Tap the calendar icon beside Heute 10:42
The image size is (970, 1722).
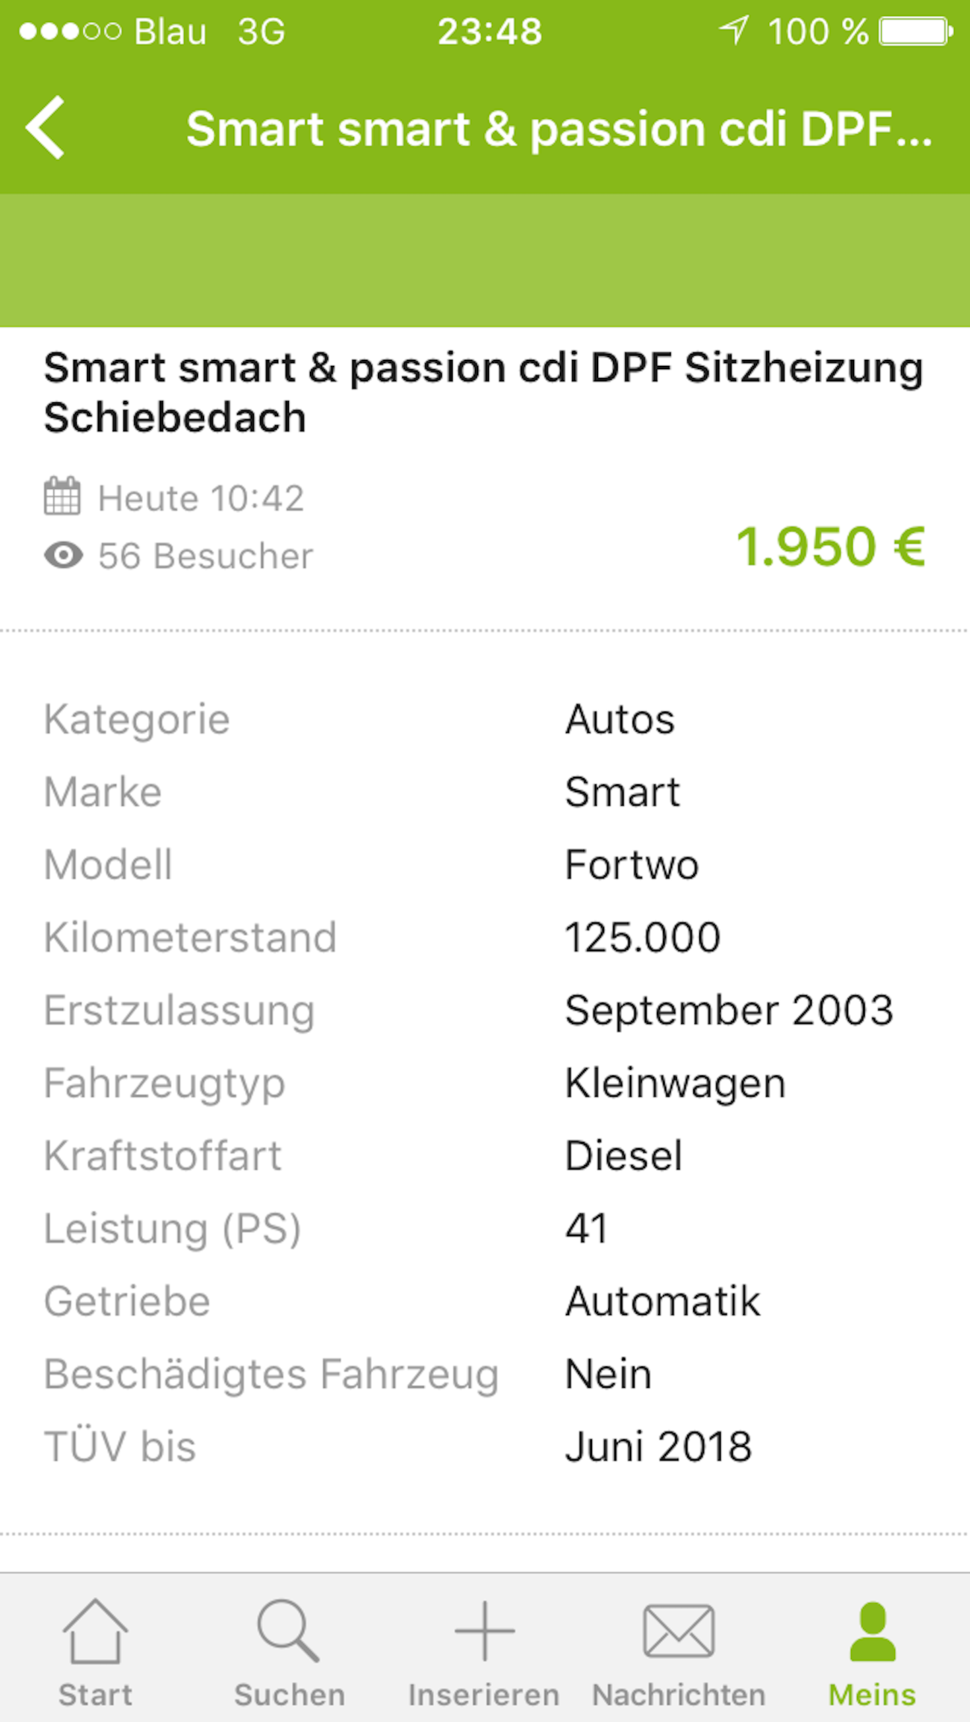[63, 497]
